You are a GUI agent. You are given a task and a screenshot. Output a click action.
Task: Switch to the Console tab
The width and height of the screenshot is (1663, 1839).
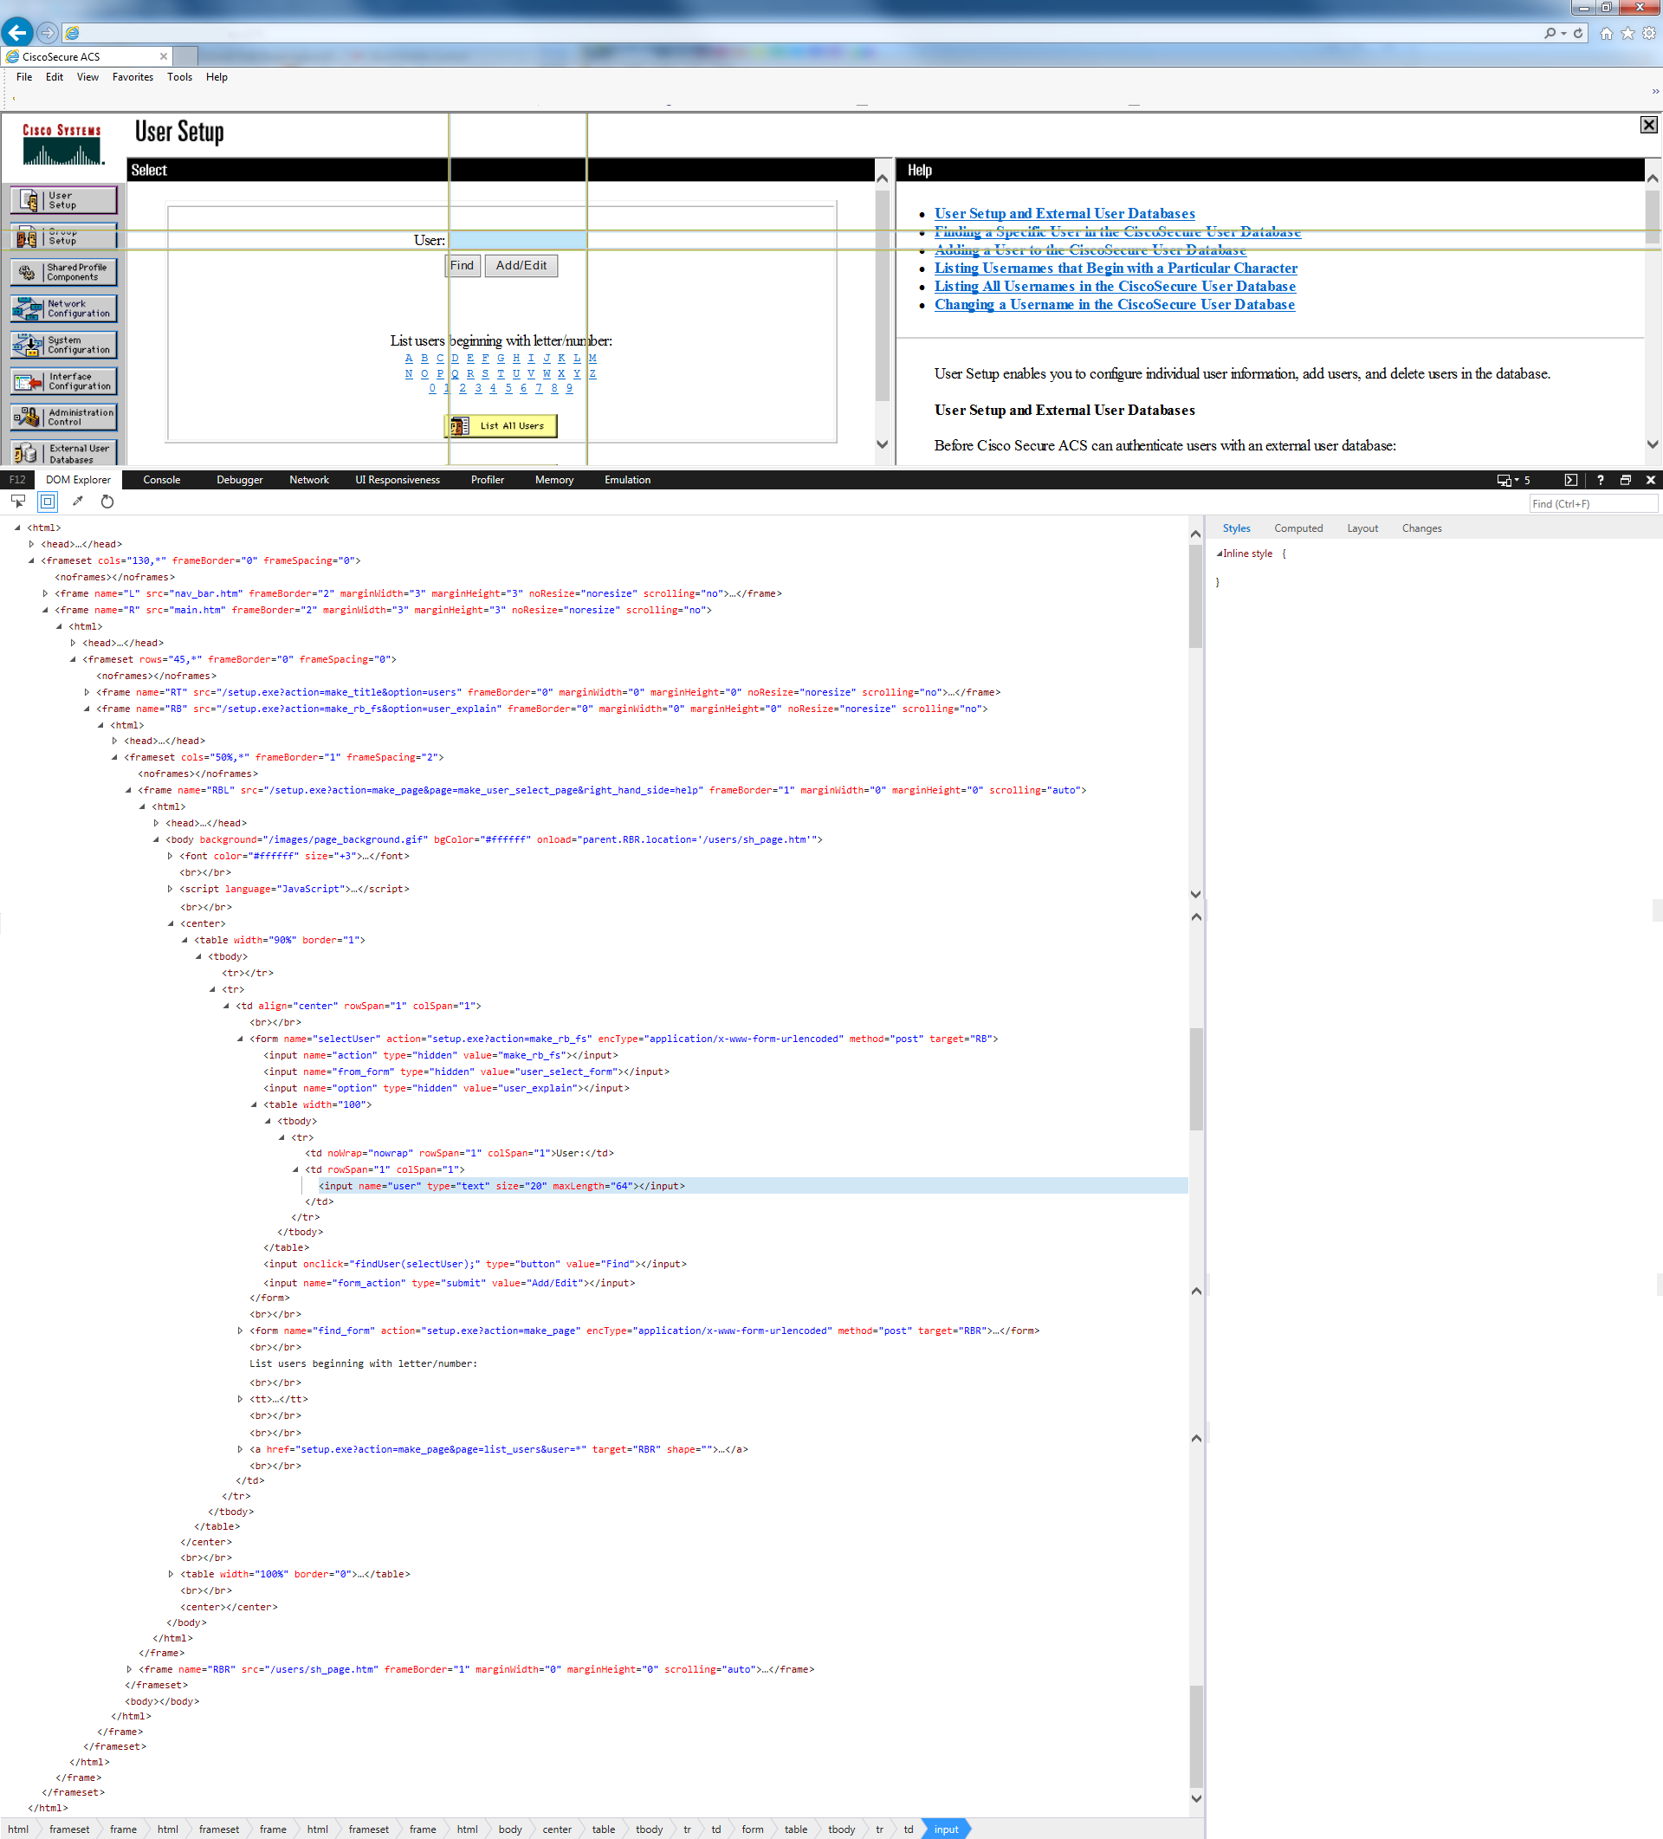(161, 480)
